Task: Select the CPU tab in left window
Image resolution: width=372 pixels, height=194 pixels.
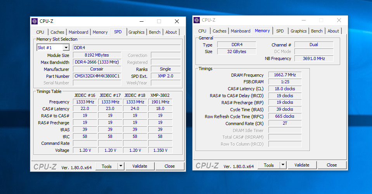Action: (x=40, y=32)
